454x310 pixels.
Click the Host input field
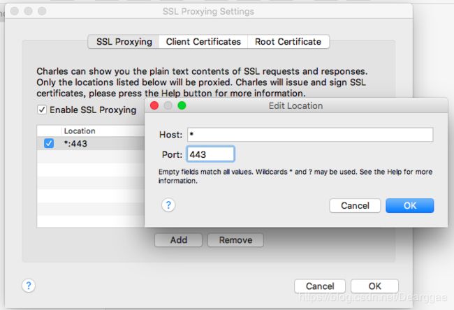[310, 135]
